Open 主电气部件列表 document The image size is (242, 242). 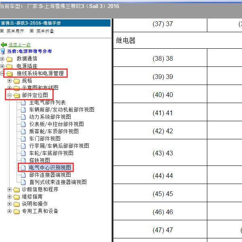coord(47,103)
